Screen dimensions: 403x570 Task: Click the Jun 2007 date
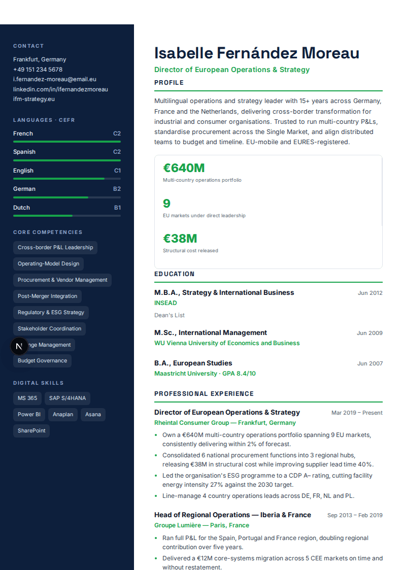370,363
